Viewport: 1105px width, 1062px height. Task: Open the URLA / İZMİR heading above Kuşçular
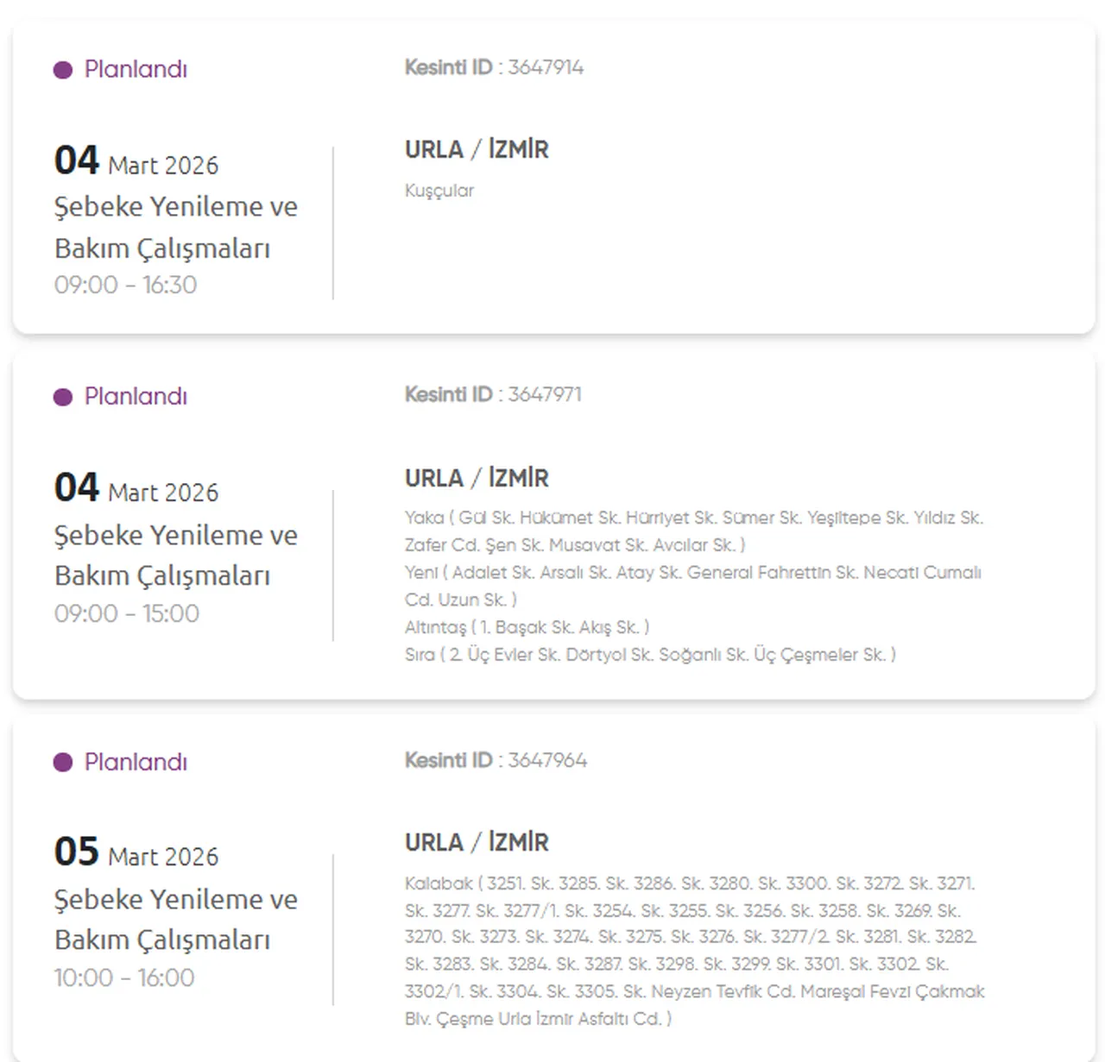click(x=477, y=149)
